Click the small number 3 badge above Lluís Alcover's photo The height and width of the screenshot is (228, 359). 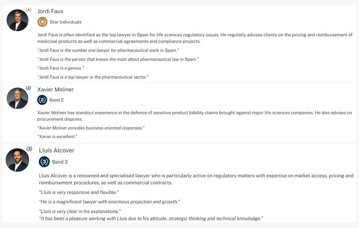click(29, 149)
